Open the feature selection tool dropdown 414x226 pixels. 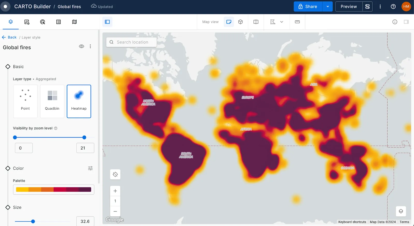pos(282,22)
